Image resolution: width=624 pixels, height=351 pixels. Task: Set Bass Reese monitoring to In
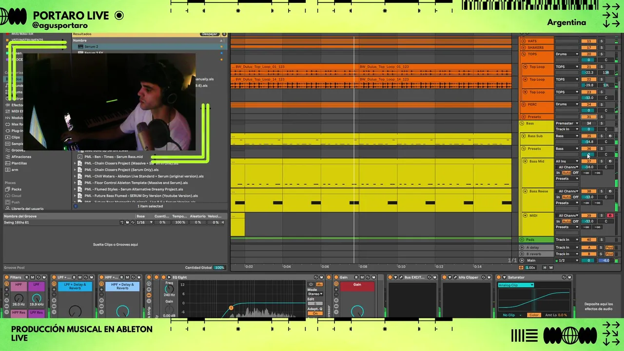click(558, 197)
